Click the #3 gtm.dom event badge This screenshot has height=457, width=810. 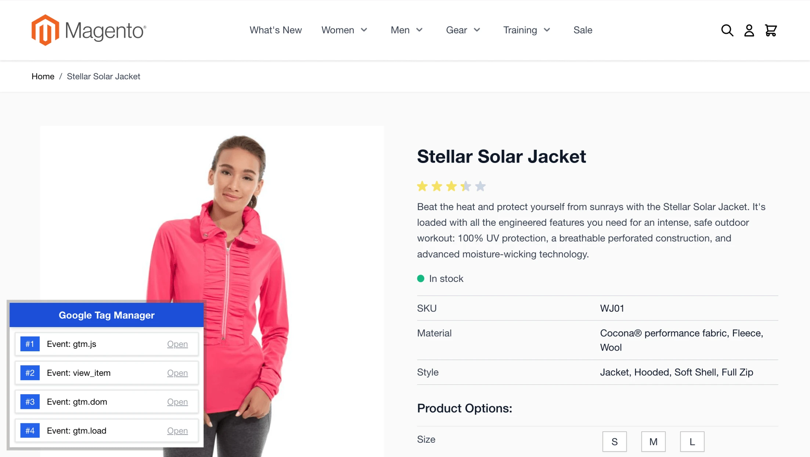(30, 402)
